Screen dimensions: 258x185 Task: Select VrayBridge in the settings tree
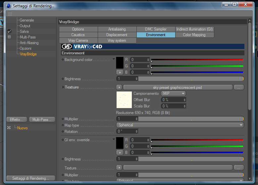pos(28,54)
